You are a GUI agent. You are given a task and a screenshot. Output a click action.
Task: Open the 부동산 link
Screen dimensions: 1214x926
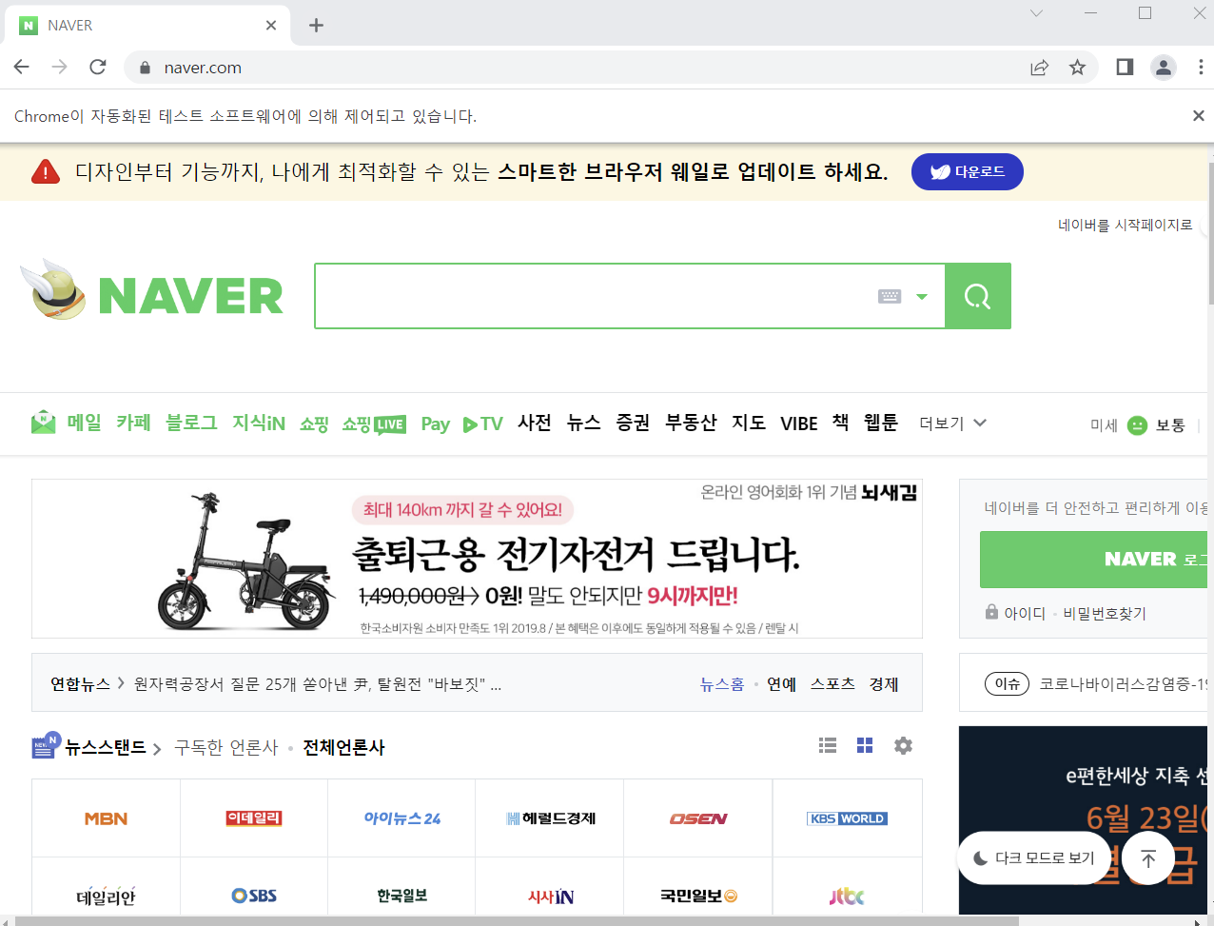(x=691, y=423)
